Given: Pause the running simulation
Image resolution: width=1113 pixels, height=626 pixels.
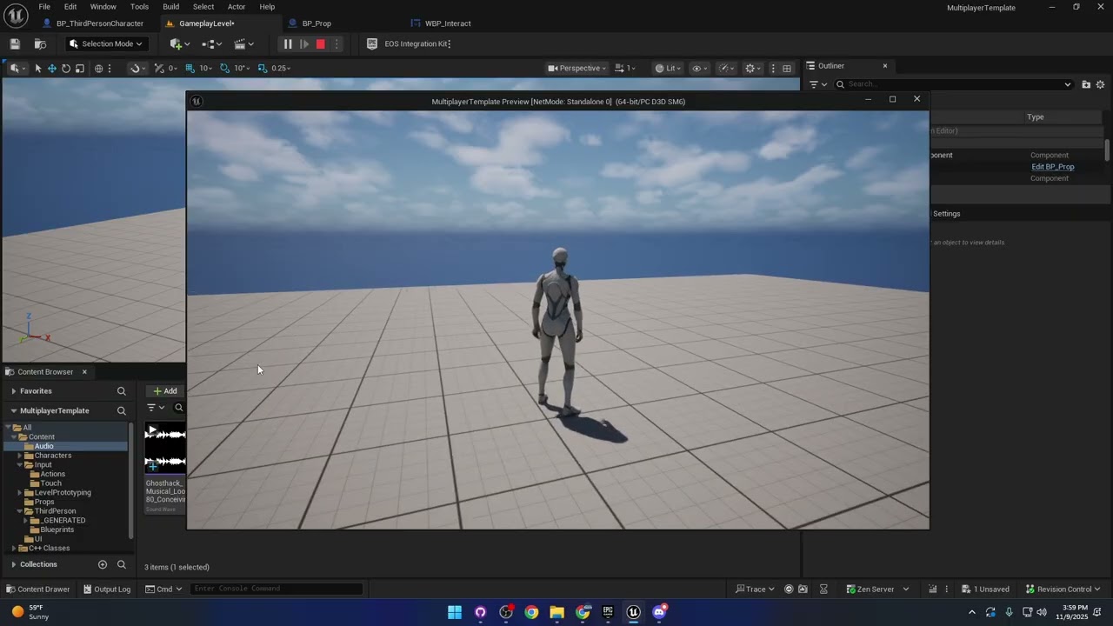Looking at the screenshot, I should 288,43.
